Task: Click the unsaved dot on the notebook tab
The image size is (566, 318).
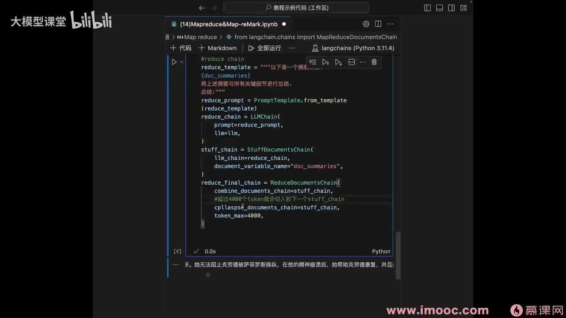Action: (x=284, y=24)
